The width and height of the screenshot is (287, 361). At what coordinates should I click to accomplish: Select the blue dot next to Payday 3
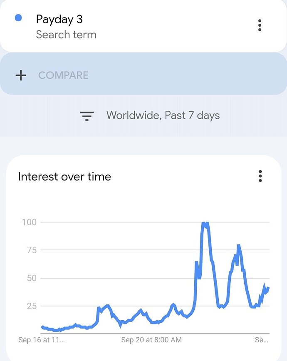[18, 18]
